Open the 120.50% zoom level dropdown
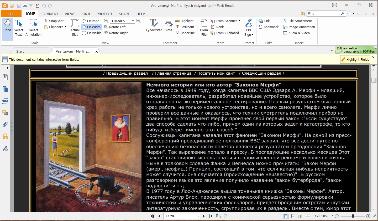This screenshot has width=378, height=221. point(133,21)
